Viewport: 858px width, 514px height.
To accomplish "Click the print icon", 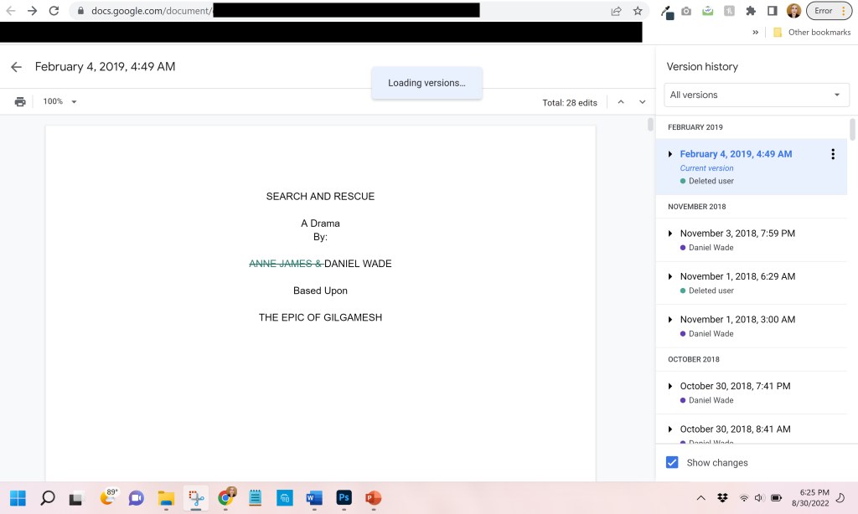I will 20,102.
